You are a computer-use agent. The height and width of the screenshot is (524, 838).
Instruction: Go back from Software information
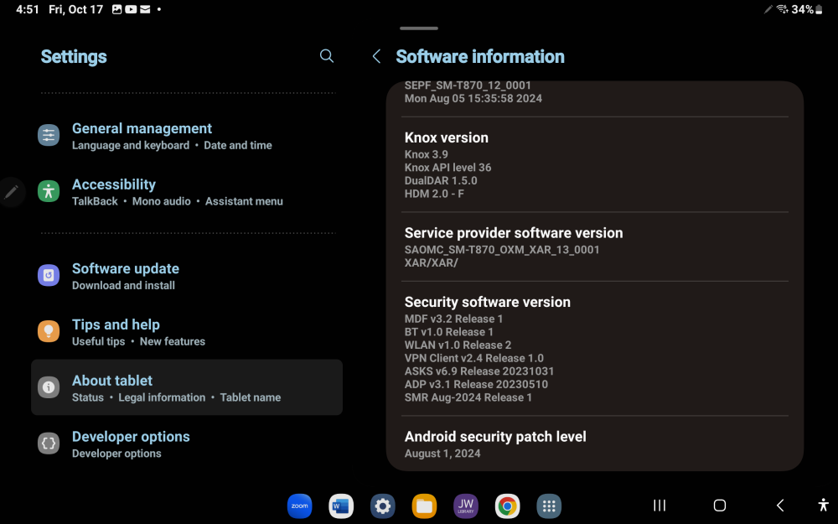coord(375,56)
